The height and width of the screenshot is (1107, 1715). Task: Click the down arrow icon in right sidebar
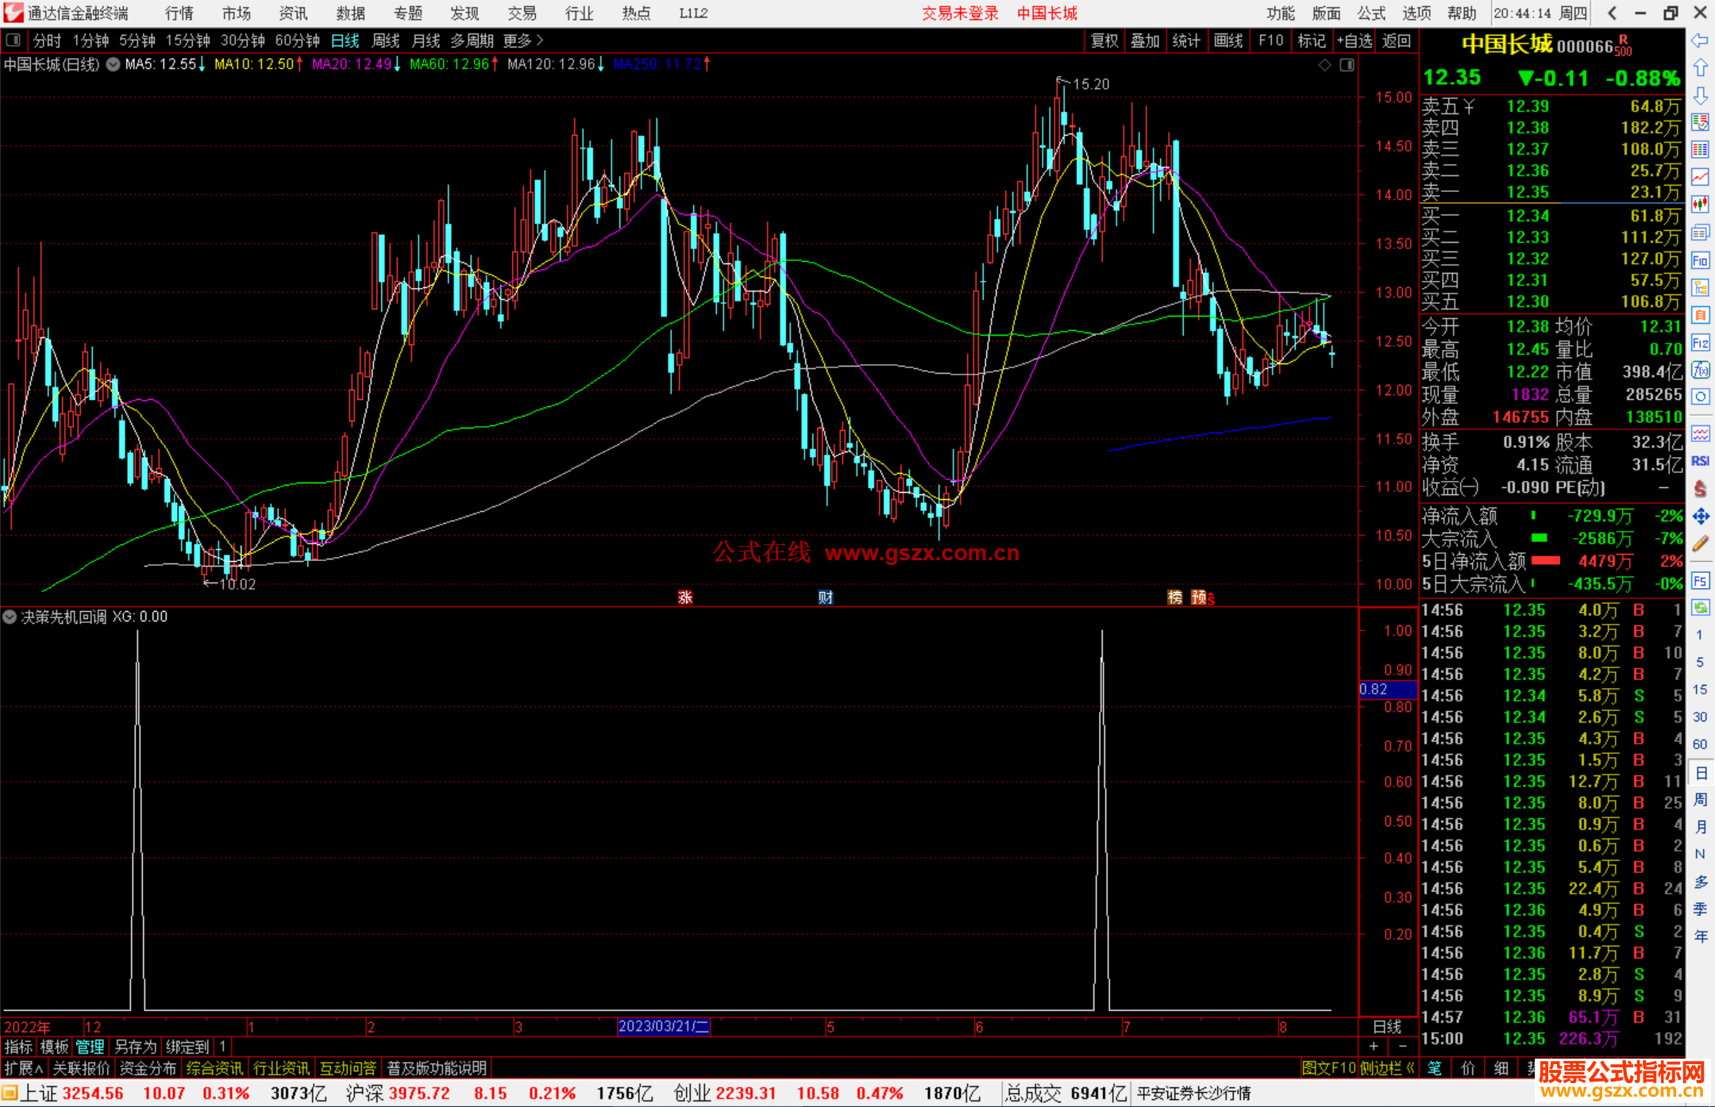(1700, 95)
